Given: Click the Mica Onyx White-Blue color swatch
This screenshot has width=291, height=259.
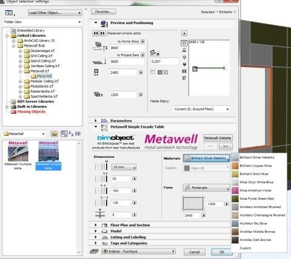Looking at the screenshot, I should click(235, 182).
